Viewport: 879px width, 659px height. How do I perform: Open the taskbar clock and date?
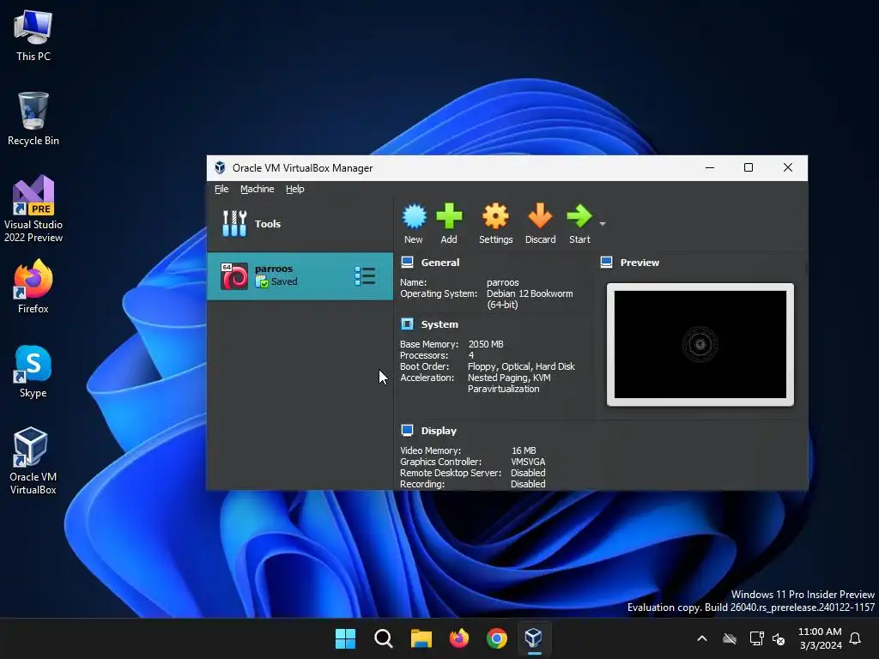click(x=820, y=638)
